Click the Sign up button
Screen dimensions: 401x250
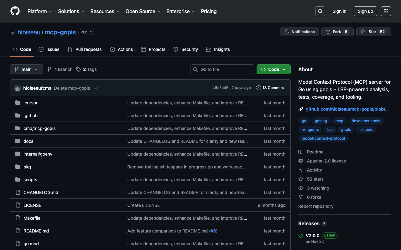[x=365, y=11]
